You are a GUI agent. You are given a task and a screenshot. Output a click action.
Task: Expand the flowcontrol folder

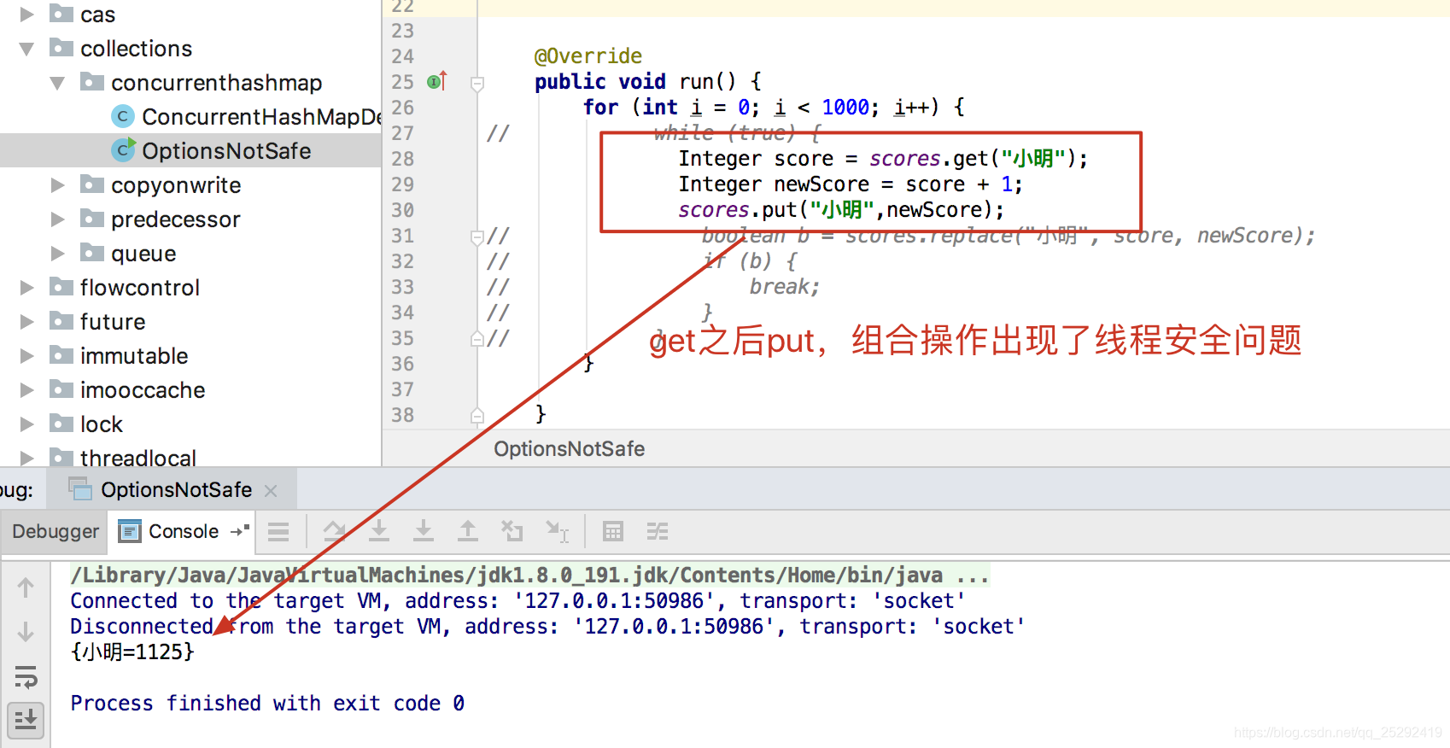tap(26, 288)
